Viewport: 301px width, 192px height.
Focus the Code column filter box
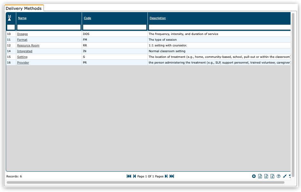[x=115, y=27]
